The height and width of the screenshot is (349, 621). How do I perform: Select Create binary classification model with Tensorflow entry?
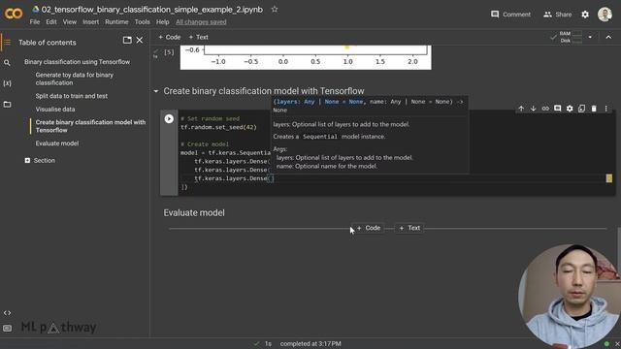[90, 126]
